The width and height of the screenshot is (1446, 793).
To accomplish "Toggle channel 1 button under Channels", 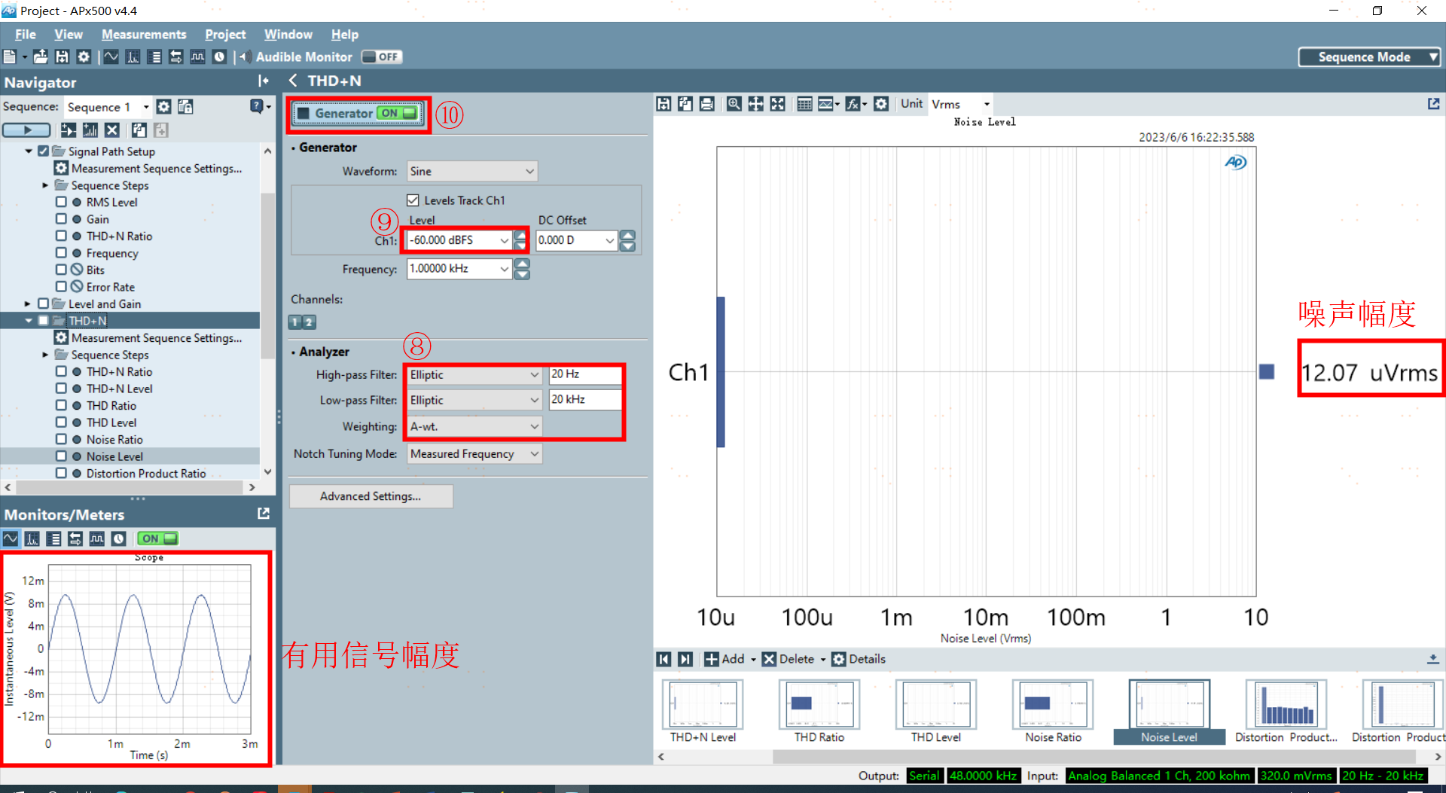I will (295, 322).
